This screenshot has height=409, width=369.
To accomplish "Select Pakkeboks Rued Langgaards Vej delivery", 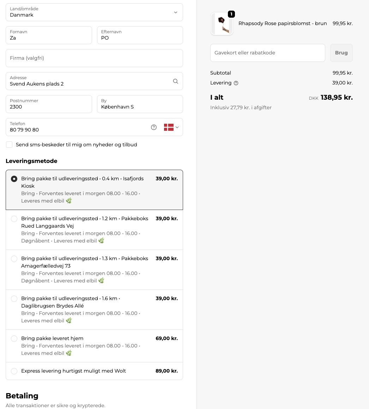I will click(94, 230).
